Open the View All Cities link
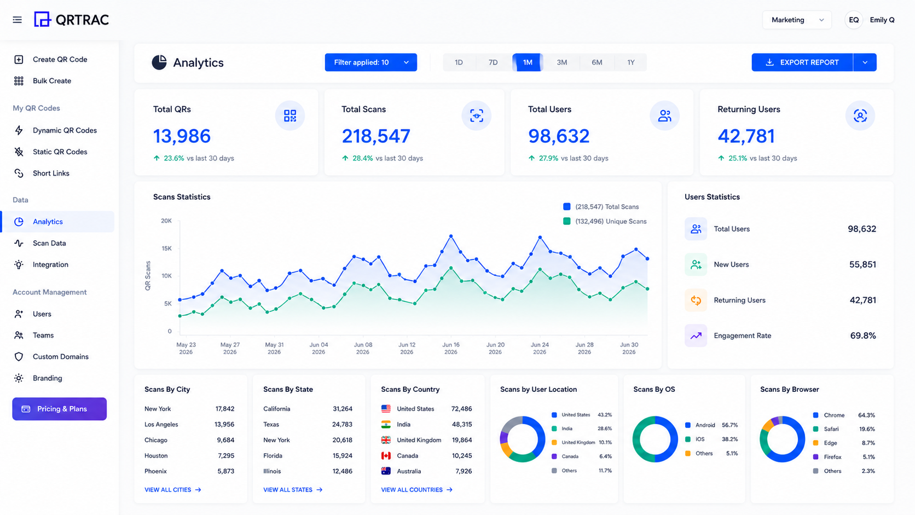Viewport: 915px width, 515px height. (x=173, y=490)
